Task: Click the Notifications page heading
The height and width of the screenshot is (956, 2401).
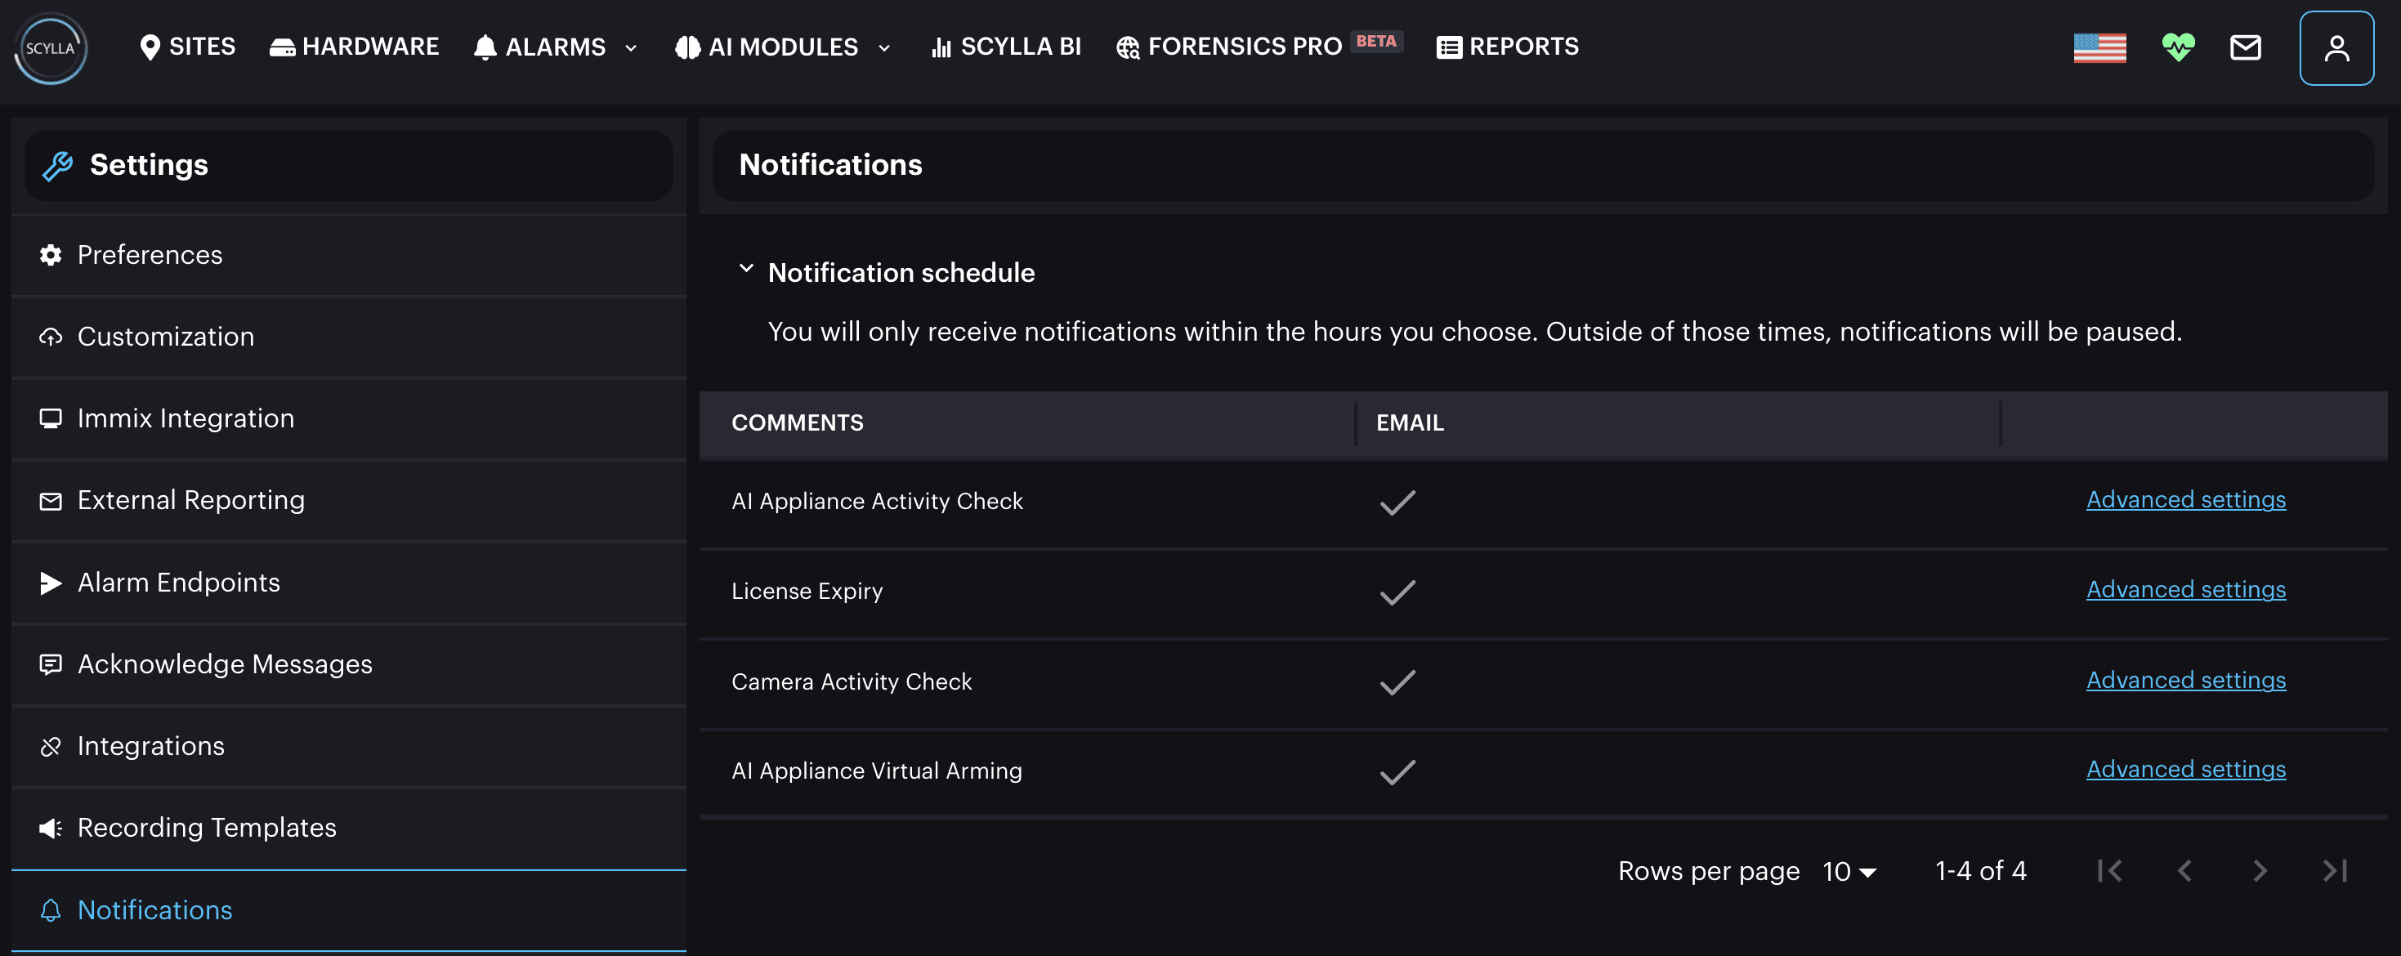Action: 830,166
